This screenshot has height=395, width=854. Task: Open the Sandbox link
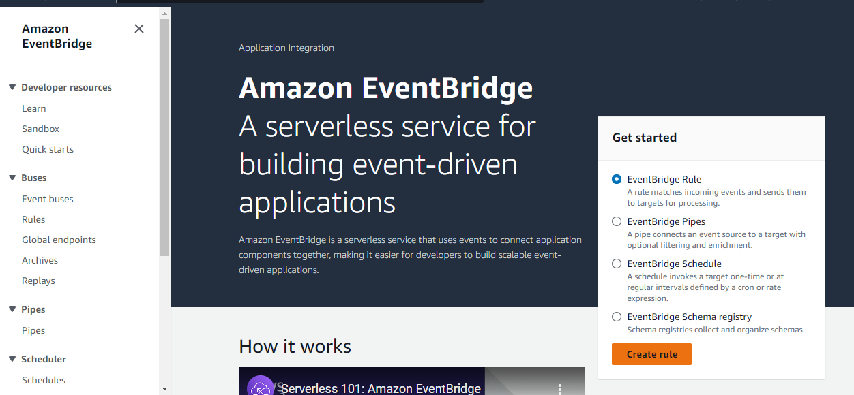[40, 129]
